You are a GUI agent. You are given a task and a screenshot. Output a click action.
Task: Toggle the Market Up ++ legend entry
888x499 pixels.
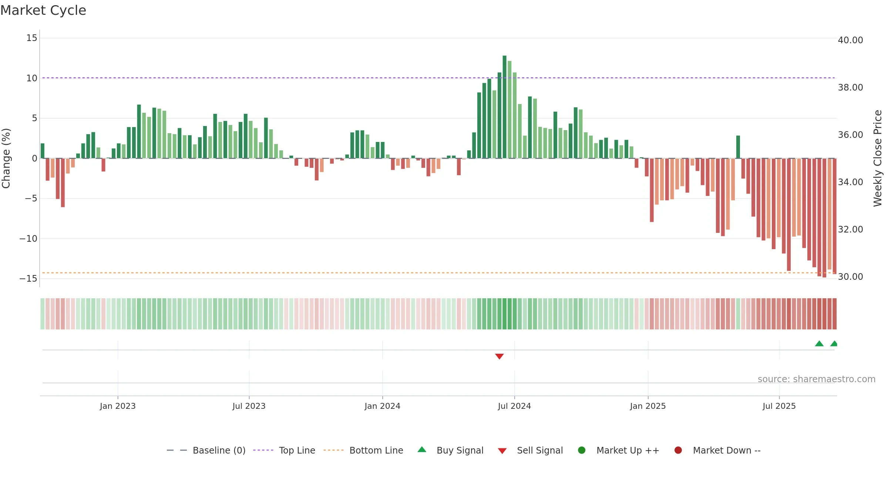click(x=618, y=450)
